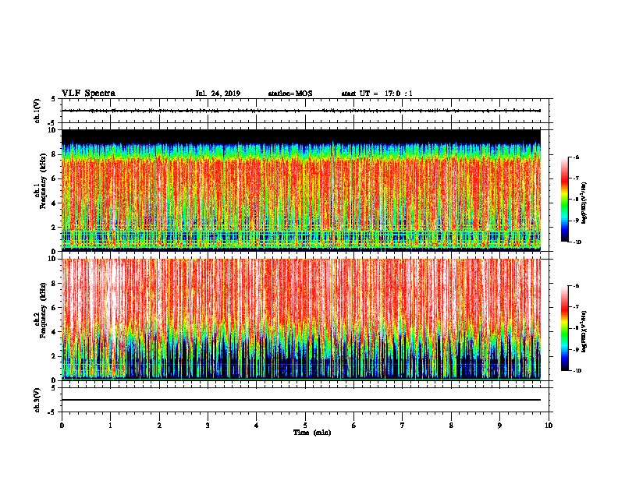
Task: Click the "station=MOS" header label
Action: click(290, 94)
